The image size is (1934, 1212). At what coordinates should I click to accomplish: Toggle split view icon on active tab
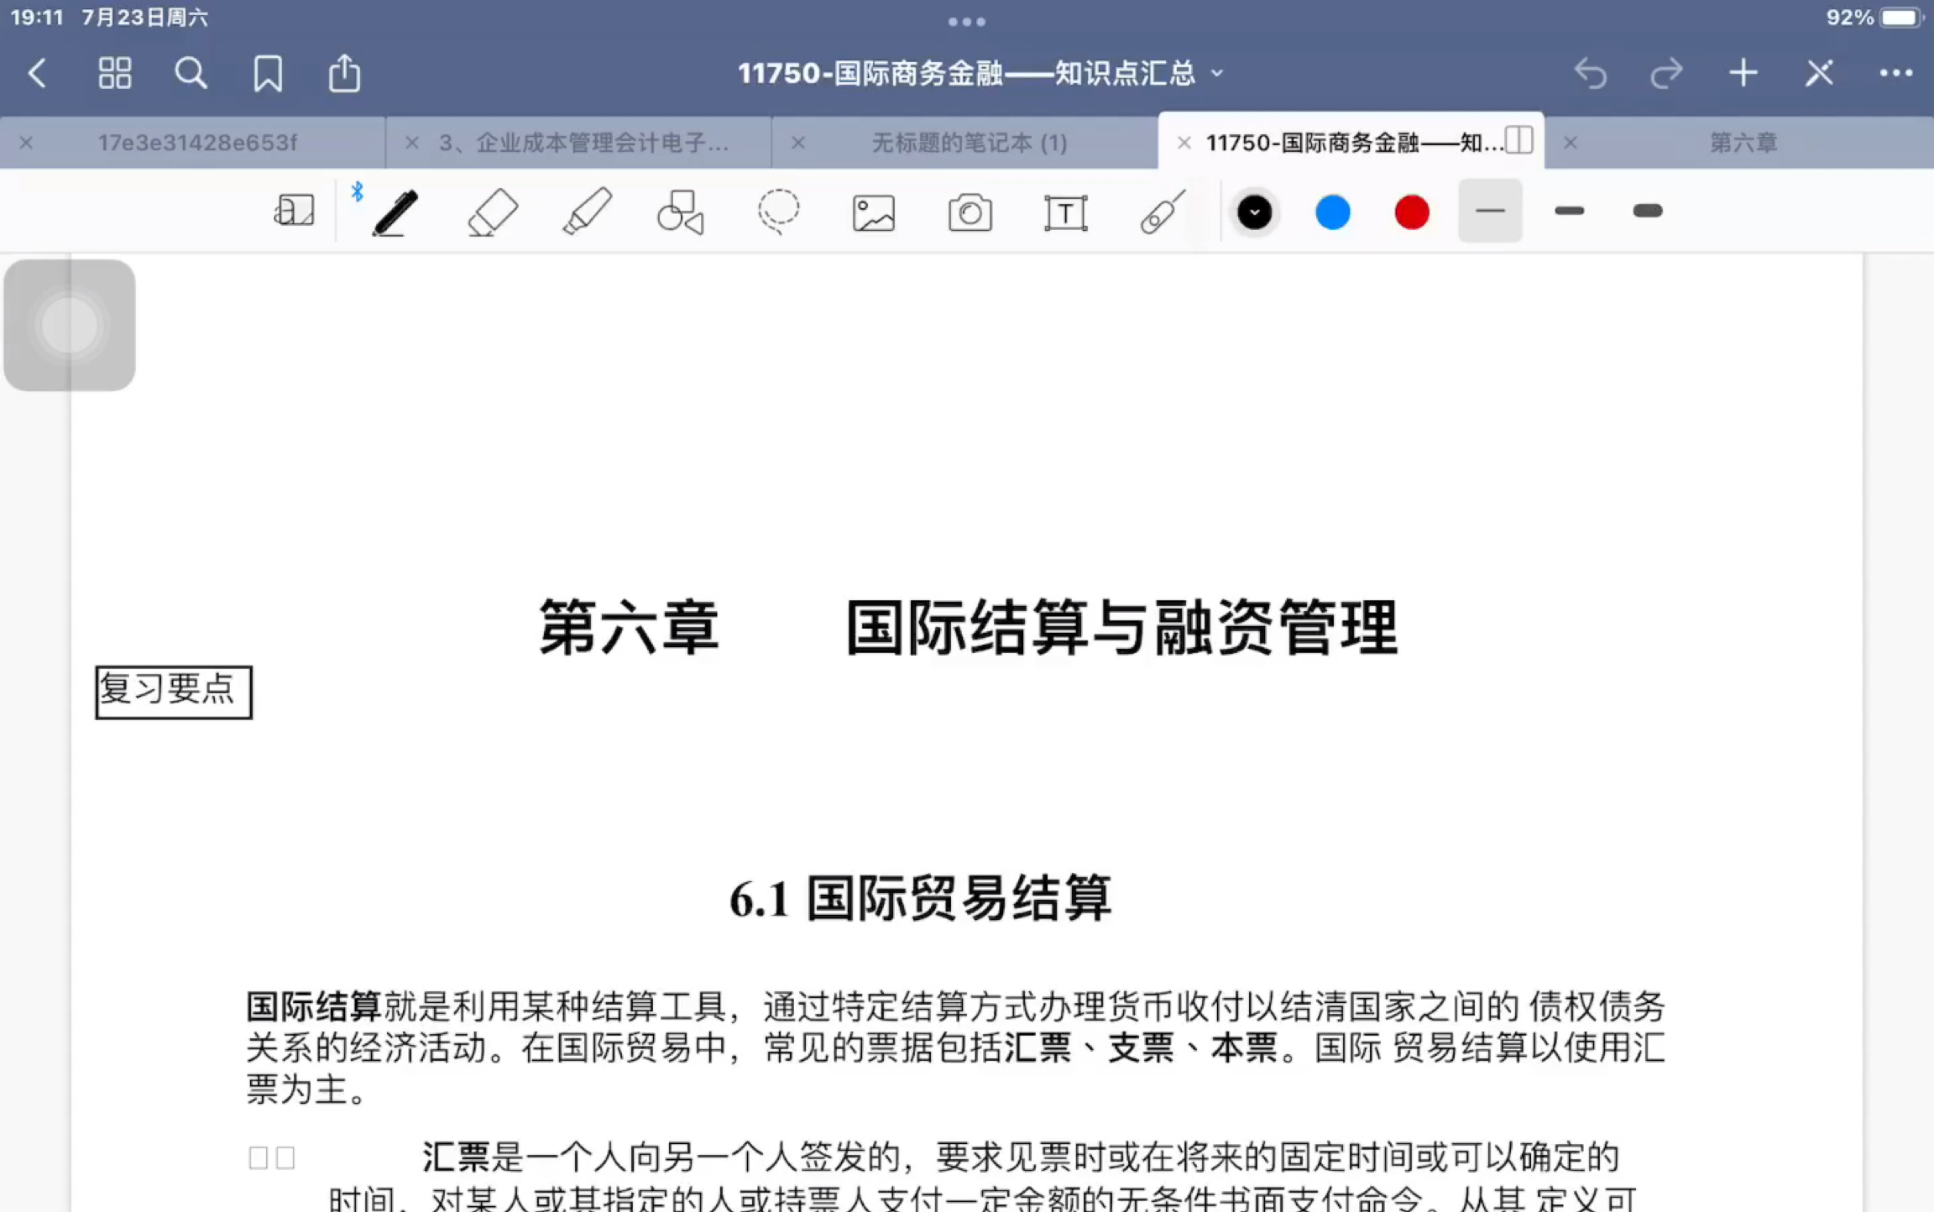1519,140
